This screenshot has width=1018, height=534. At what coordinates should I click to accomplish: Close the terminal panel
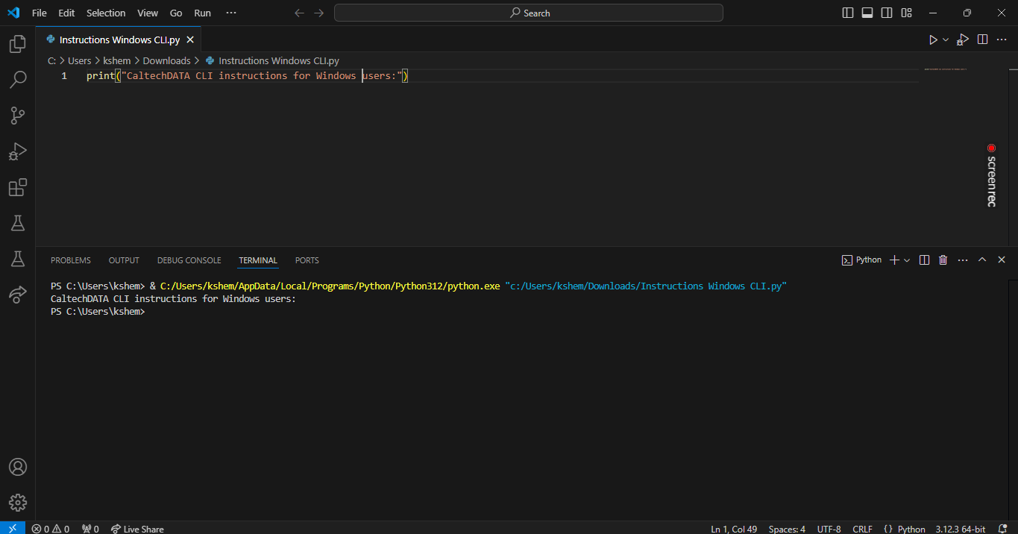coord(1002,260)
